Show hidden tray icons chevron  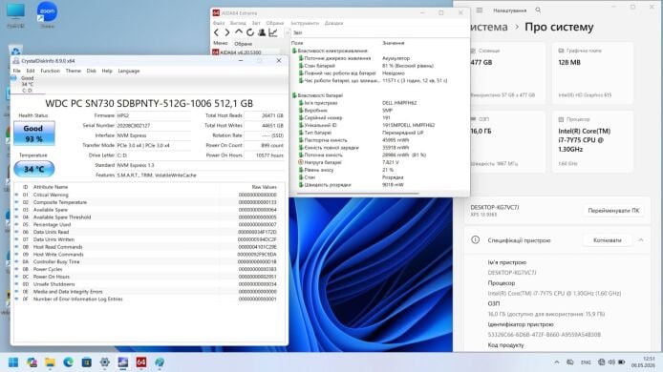(x=556, y=362)
